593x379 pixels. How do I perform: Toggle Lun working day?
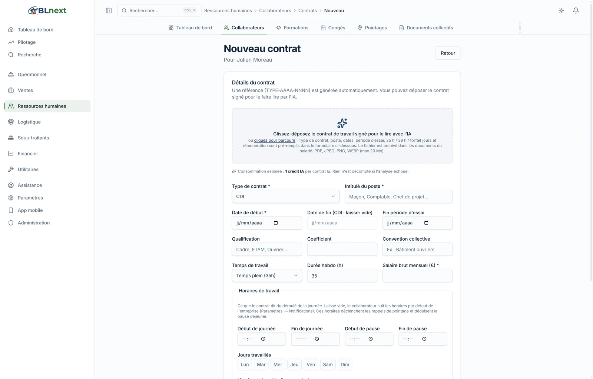point(245,365)
